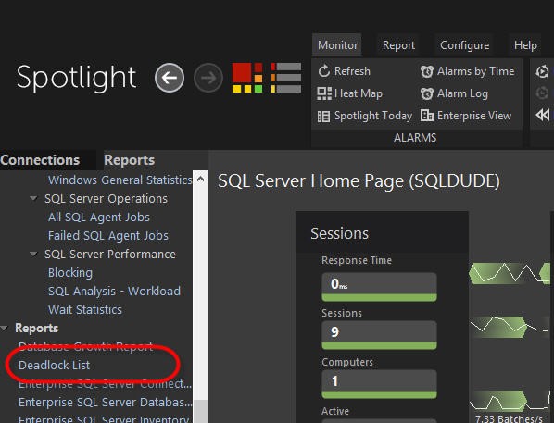Open the Heat Map icon
Image resolution: width=554 pixels, height=423 pixels.
(324, 93)
